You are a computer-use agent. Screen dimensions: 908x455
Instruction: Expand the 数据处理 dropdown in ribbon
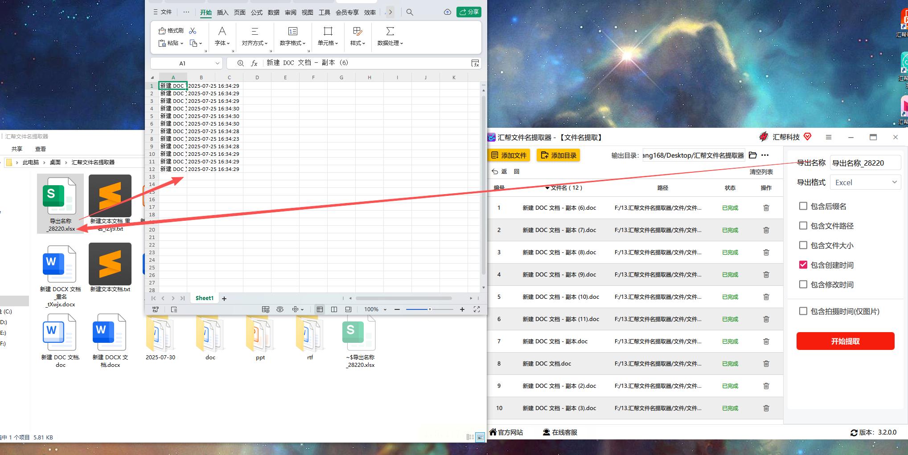pyautogui.click(x=390, y=43)
